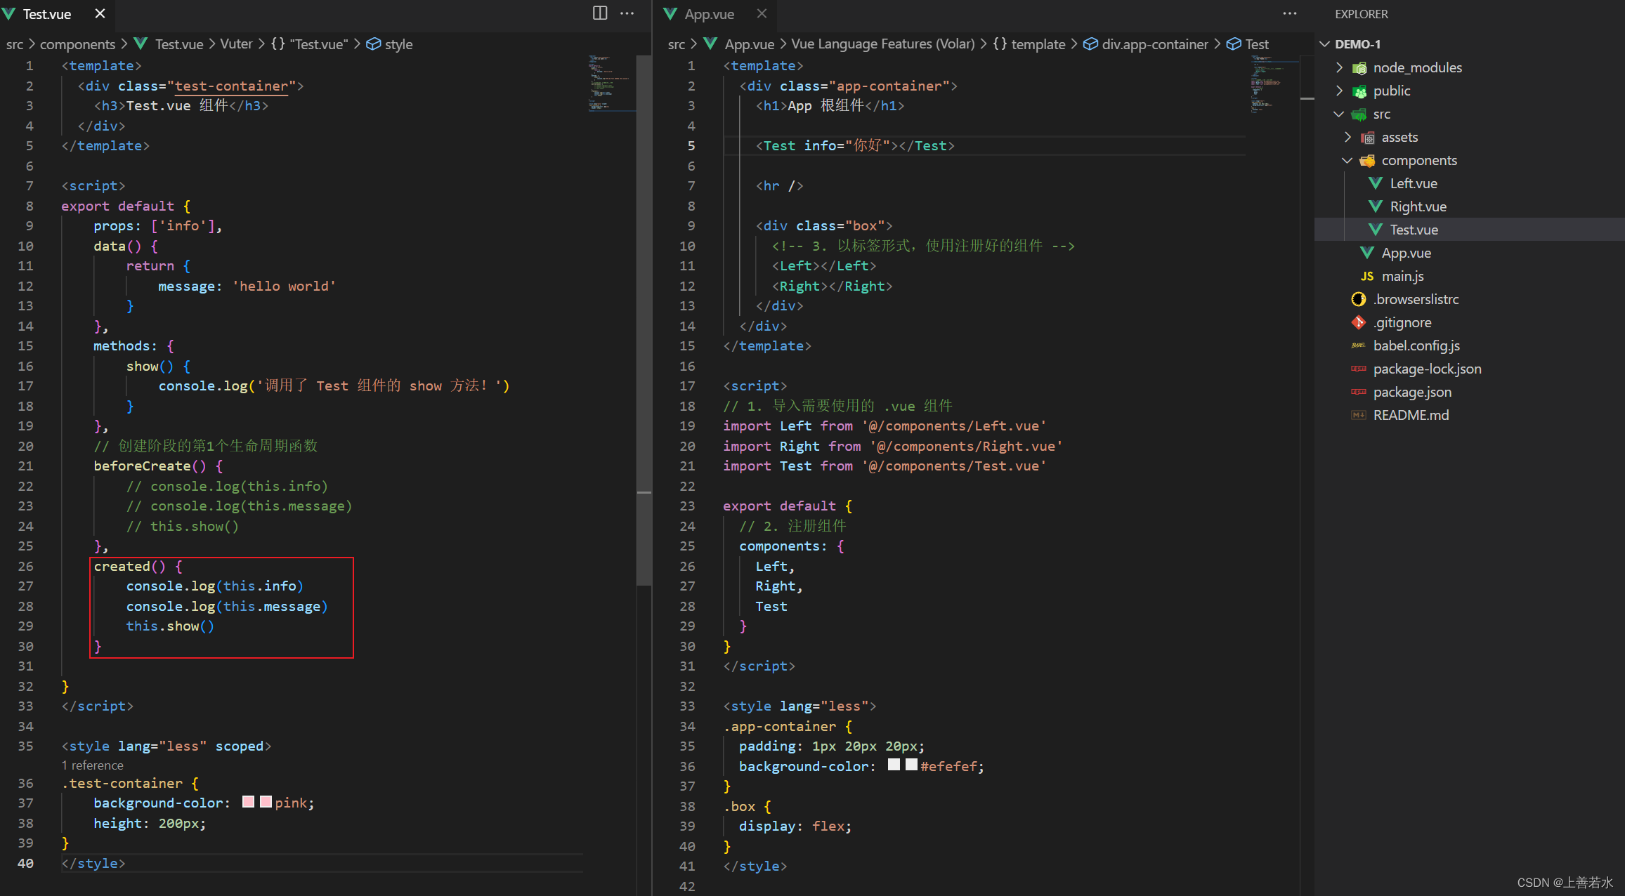Click 'components' breadcrumb in Test.vue pane
This screenshot has height=896, width=1625.
77,44
